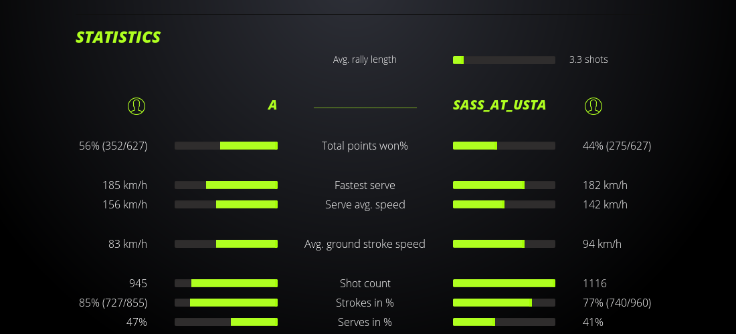
Task: Select player name A heading
Action: 272,106
